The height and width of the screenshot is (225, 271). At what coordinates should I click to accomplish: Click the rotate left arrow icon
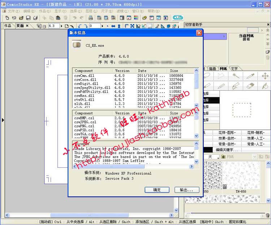[80, 26]
